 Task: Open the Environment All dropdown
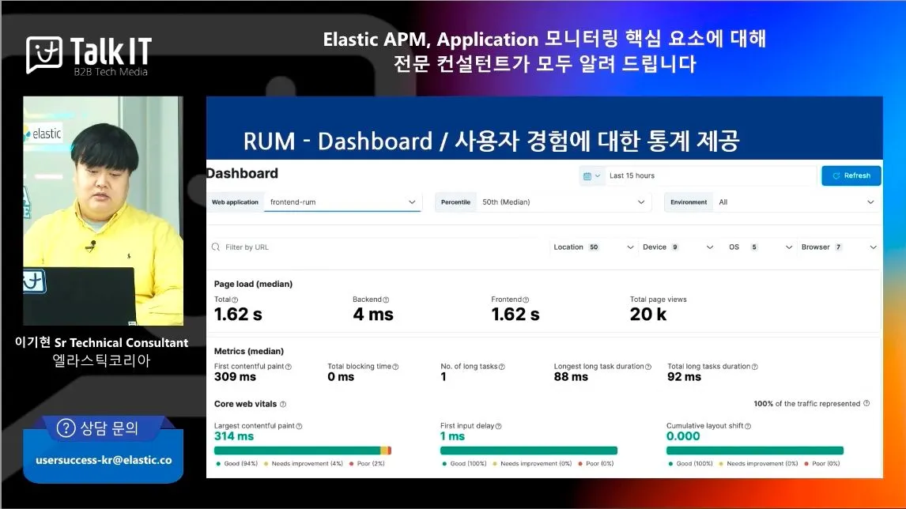pos(797,202)
